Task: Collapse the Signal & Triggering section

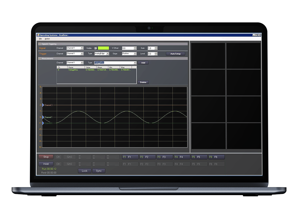Action: (40, 44)
